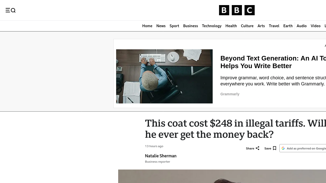The image size is (326, 183).
Task: Open the Sport section
Action: coord(174,26)
